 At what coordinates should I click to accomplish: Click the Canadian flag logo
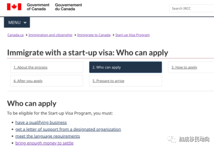(14, 7)
